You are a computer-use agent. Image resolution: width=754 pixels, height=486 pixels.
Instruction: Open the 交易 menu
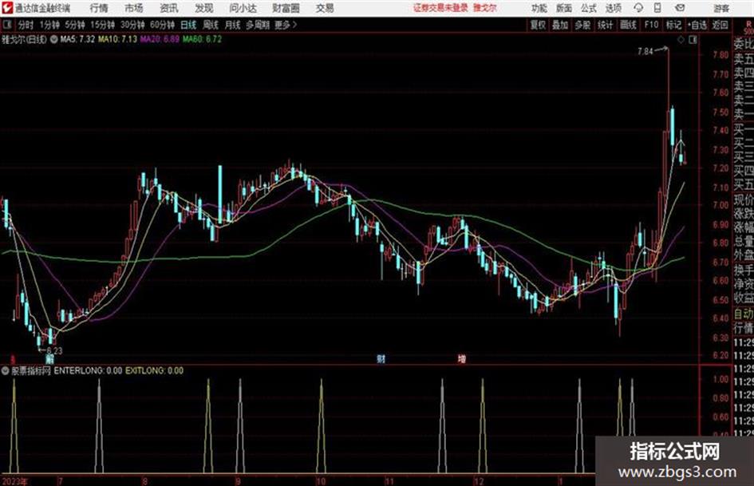point(325,8)
